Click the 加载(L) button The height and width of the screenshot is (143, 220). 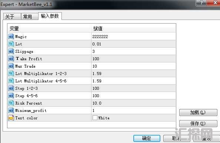pyautogui.click(x=198, y=112)
